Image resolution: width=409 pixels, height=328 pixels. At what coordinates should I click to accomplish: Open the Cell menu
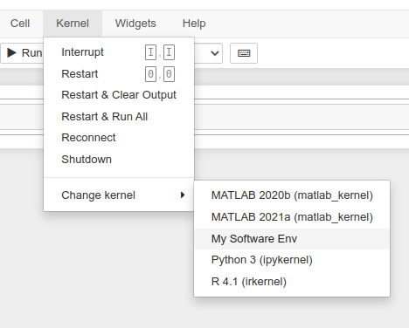(20, 24)
